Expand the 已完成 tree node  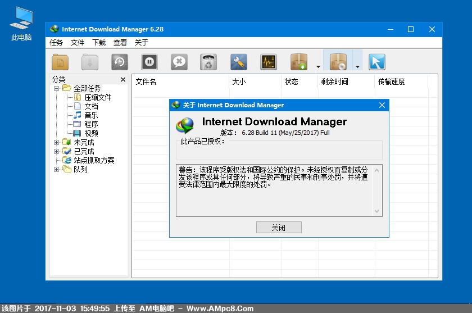tap(56, 151)
